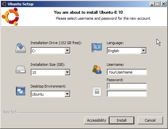Viewport: 168px width, 129px height.
Task: Focus the first Password field
Action: [x=127, y=86]
